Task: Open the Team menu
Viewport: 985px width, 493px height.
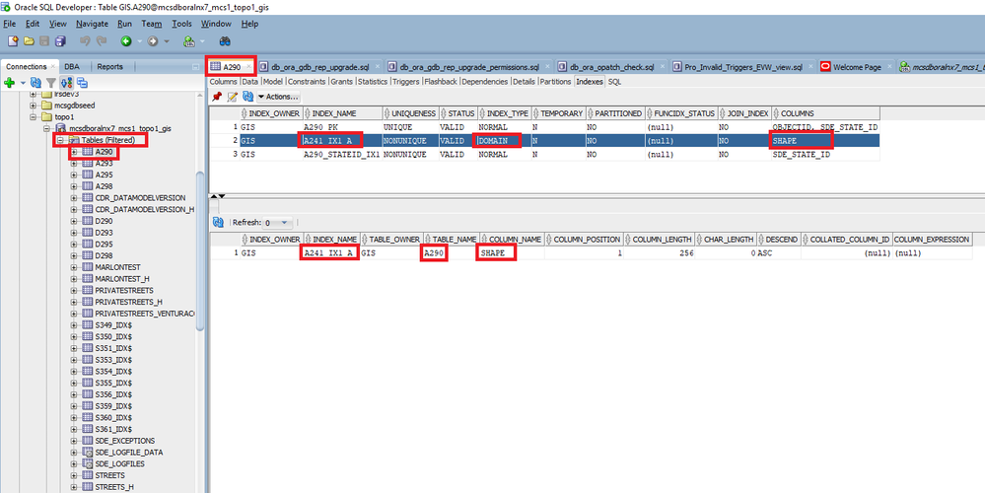Action: click(152, 24)
